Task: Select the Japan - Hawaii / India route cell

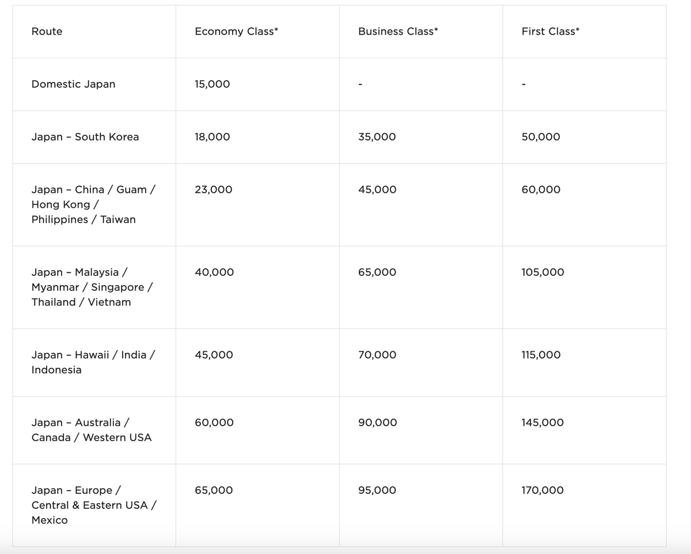Action: [x=92, y=362]
